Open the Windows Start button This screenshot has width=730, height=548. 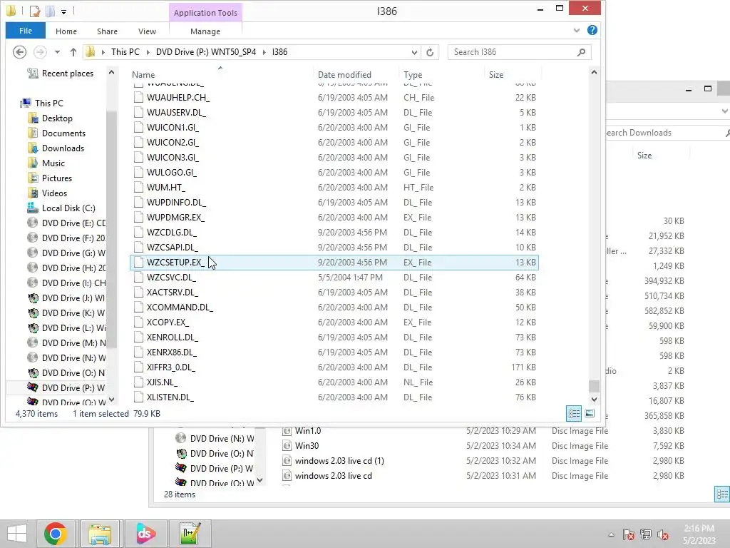[x=17, y=534]
